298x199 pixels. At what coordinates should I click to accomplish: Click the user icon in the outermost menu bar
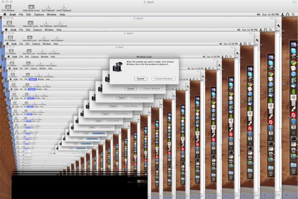coord(283,14)
